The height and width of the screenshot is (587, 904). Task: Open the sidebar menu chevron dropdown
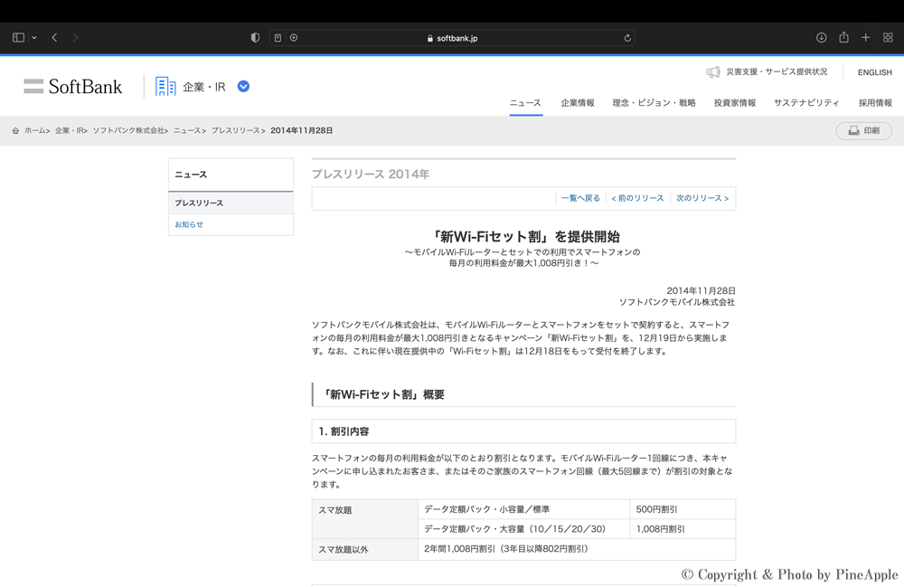[x=34, y=38]
